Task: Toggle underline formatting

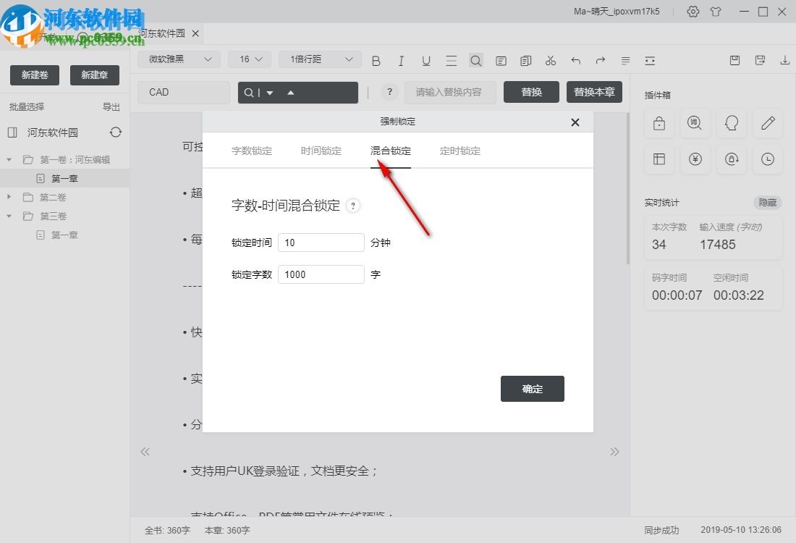Action: pos(426,61)
